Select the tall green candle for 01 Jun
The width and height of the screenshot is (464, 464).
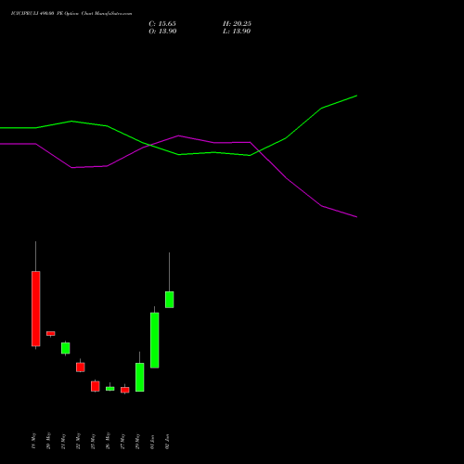(x=155, y=341)
